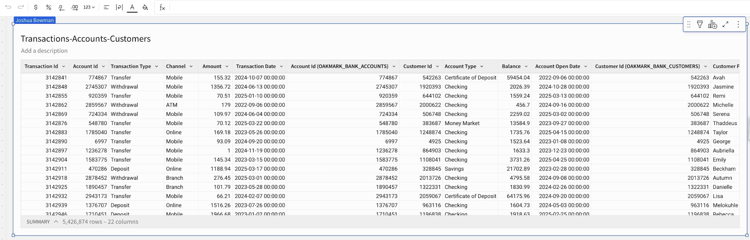This screenshot has height=240, width=750.
Task: Apply percent format from toolbar
Action: [x=48, y=7]
